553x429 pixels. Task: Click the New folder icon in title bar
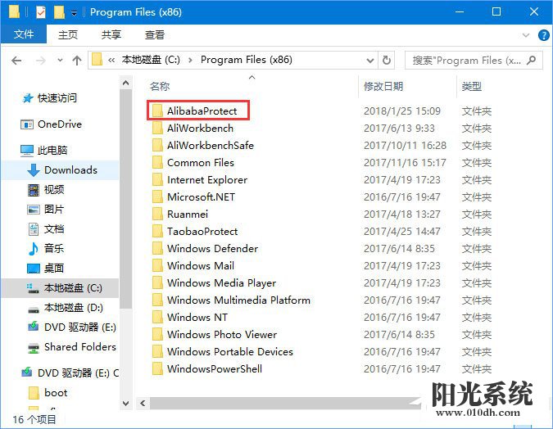pyautogui.click(x=59, y=12)
